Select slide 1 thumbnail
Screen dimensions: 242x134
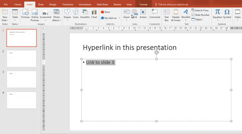coord(22,38)
